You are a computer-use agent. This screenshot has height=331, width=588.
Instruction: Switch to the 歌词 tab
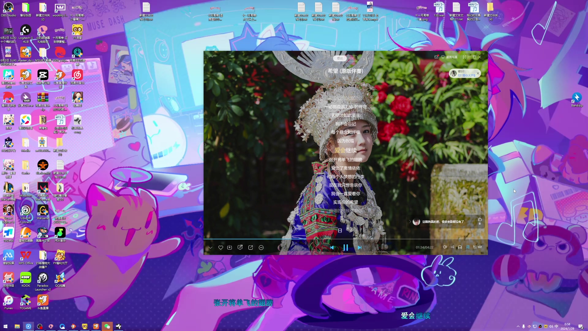(340, 58)
